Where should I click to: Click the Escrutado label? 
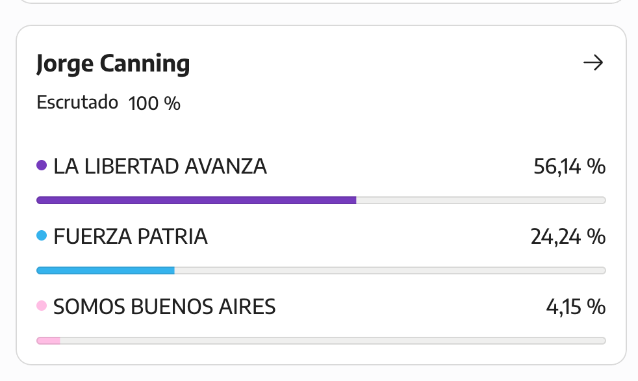[77, 102]
